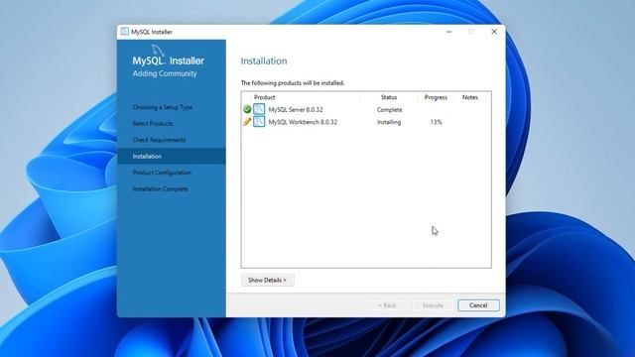Image resolution: width=635 pixels, height=357 pixels.
Task: Click the Installation page heading
Action: coord(264,61)
